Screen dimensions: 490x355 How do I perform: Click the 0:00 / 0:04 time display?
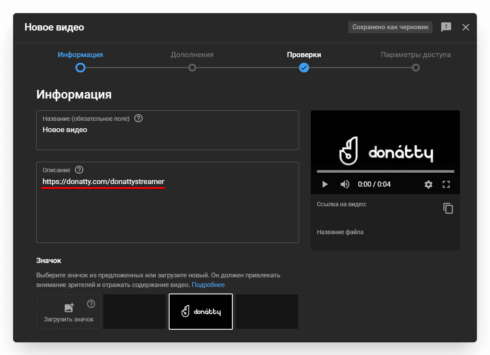tap(374, 184)
